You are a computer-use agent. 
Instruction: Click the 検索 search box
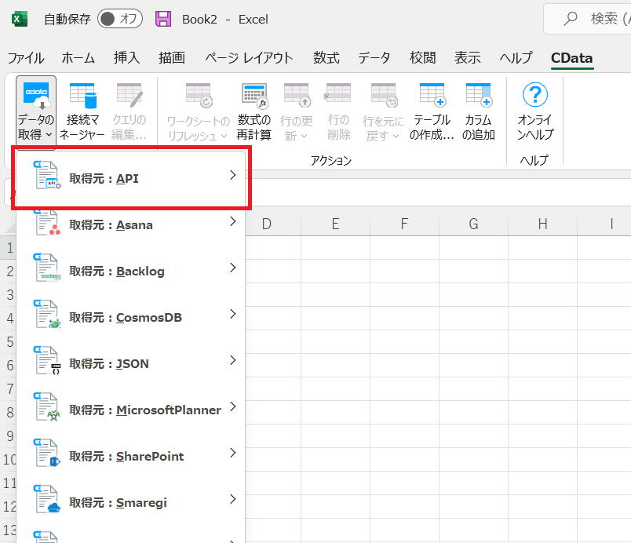coord(588,19)
